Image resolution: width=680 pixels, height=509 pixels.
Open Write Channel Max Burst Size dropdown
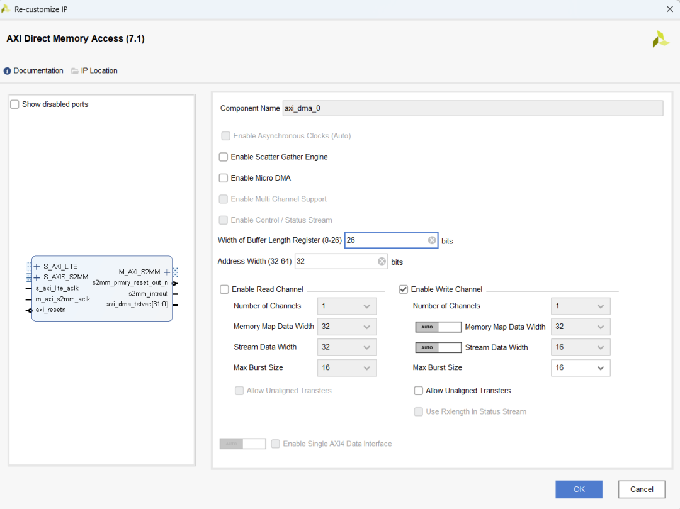[580, 368]
